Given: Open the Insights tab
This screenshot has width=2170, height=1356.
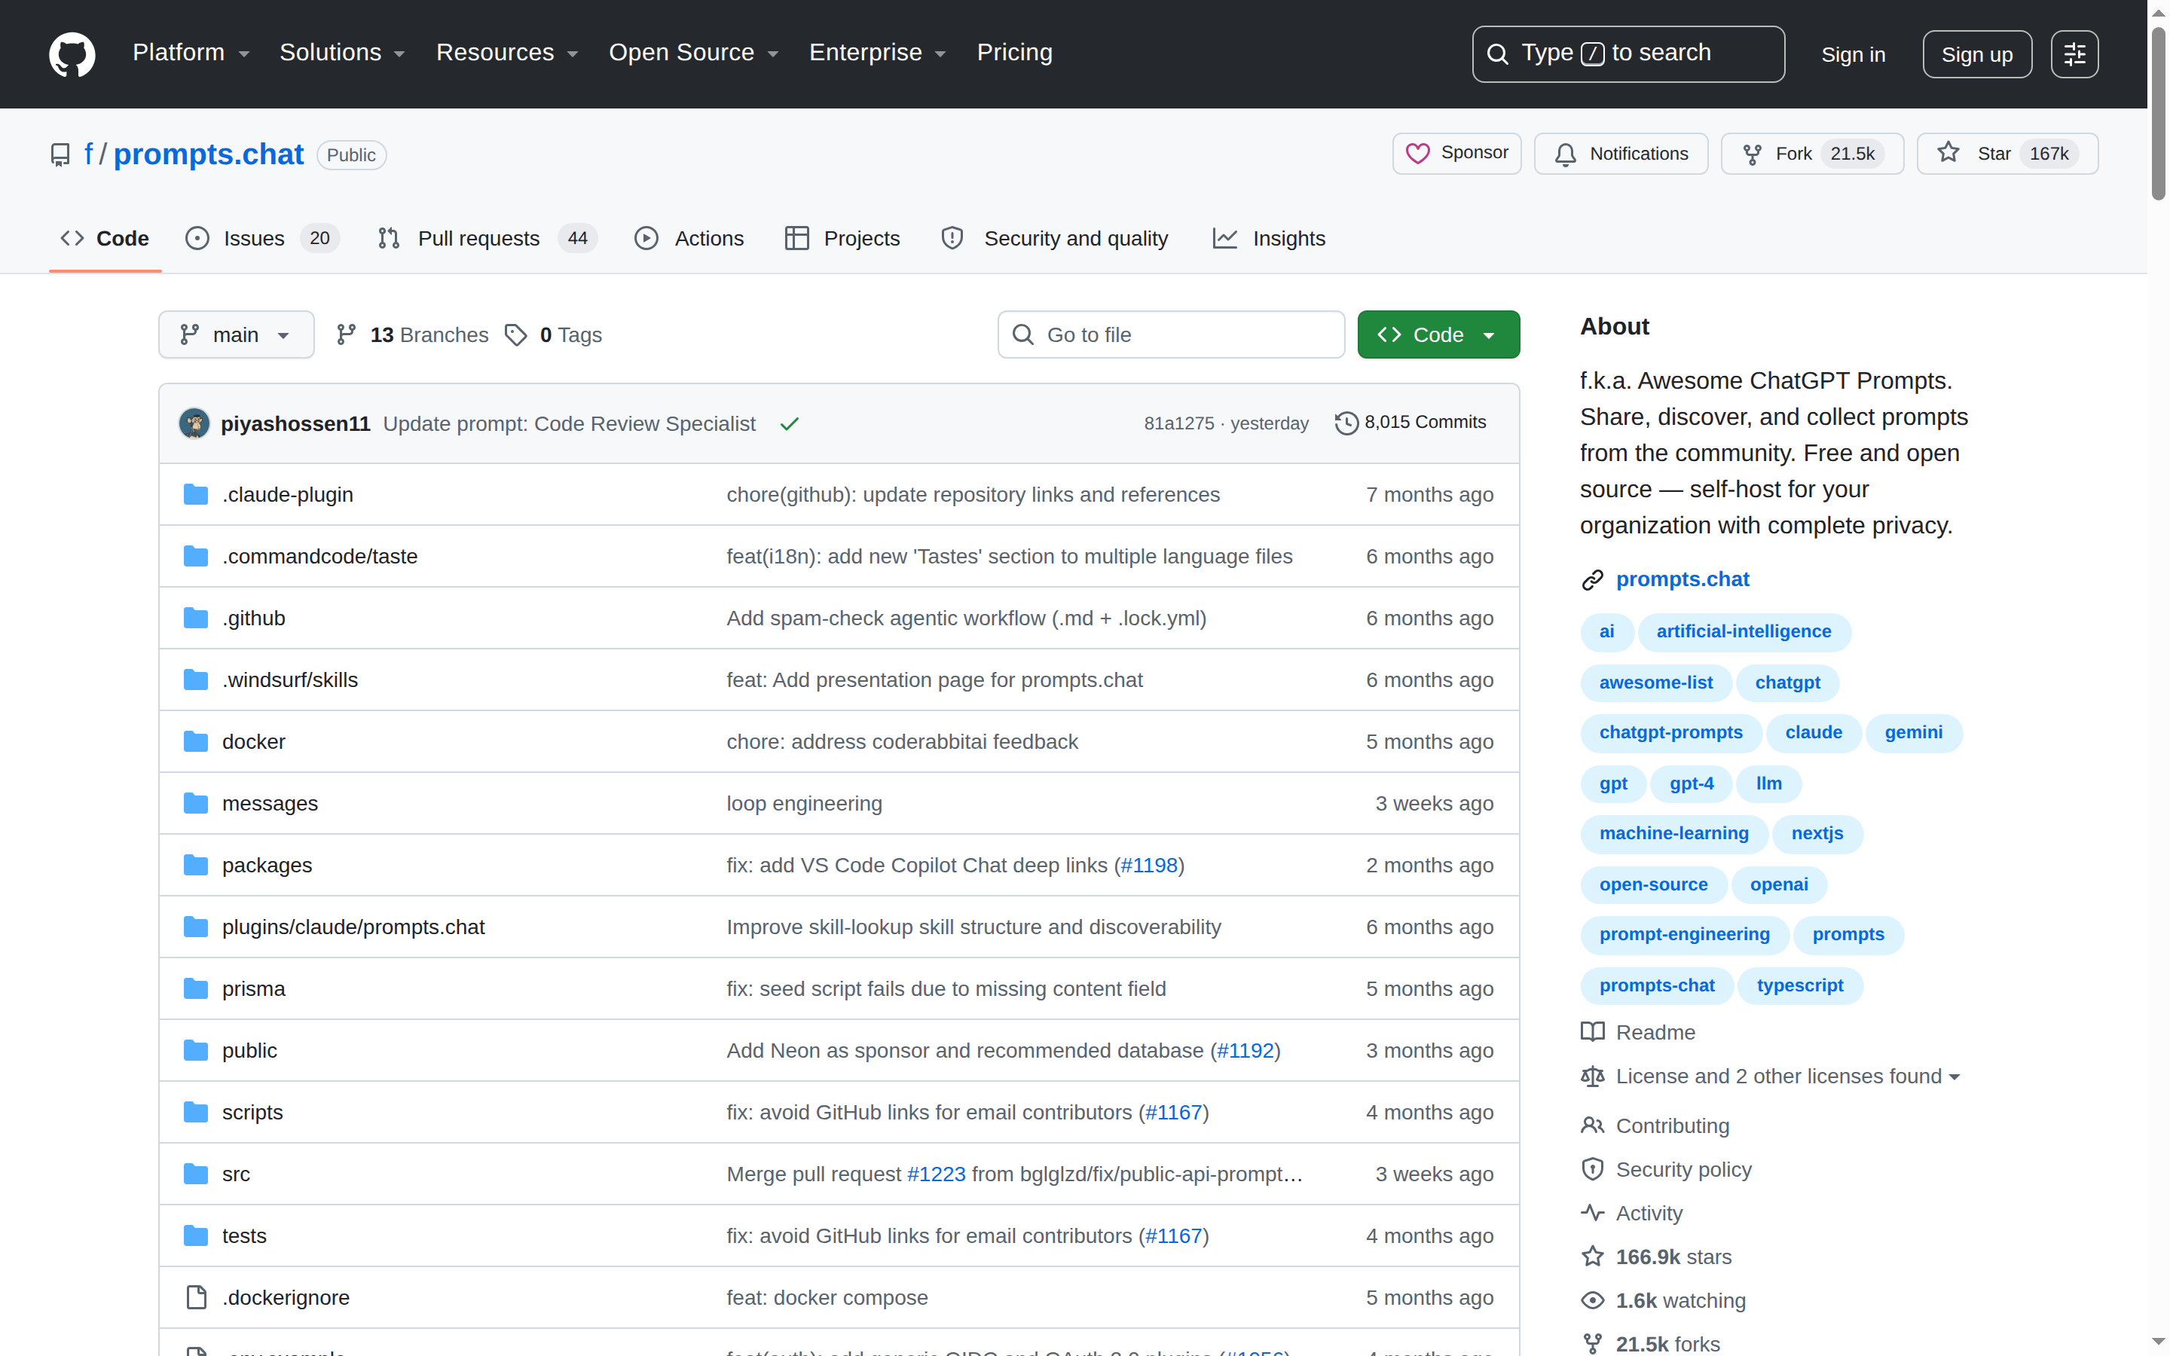Looking at the screenshot, I should tap(1269, 239).
